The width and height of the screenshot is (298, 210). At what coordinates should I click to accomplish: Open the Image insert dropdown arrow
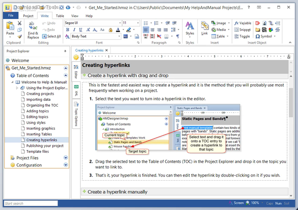click(x=229, y=23)
